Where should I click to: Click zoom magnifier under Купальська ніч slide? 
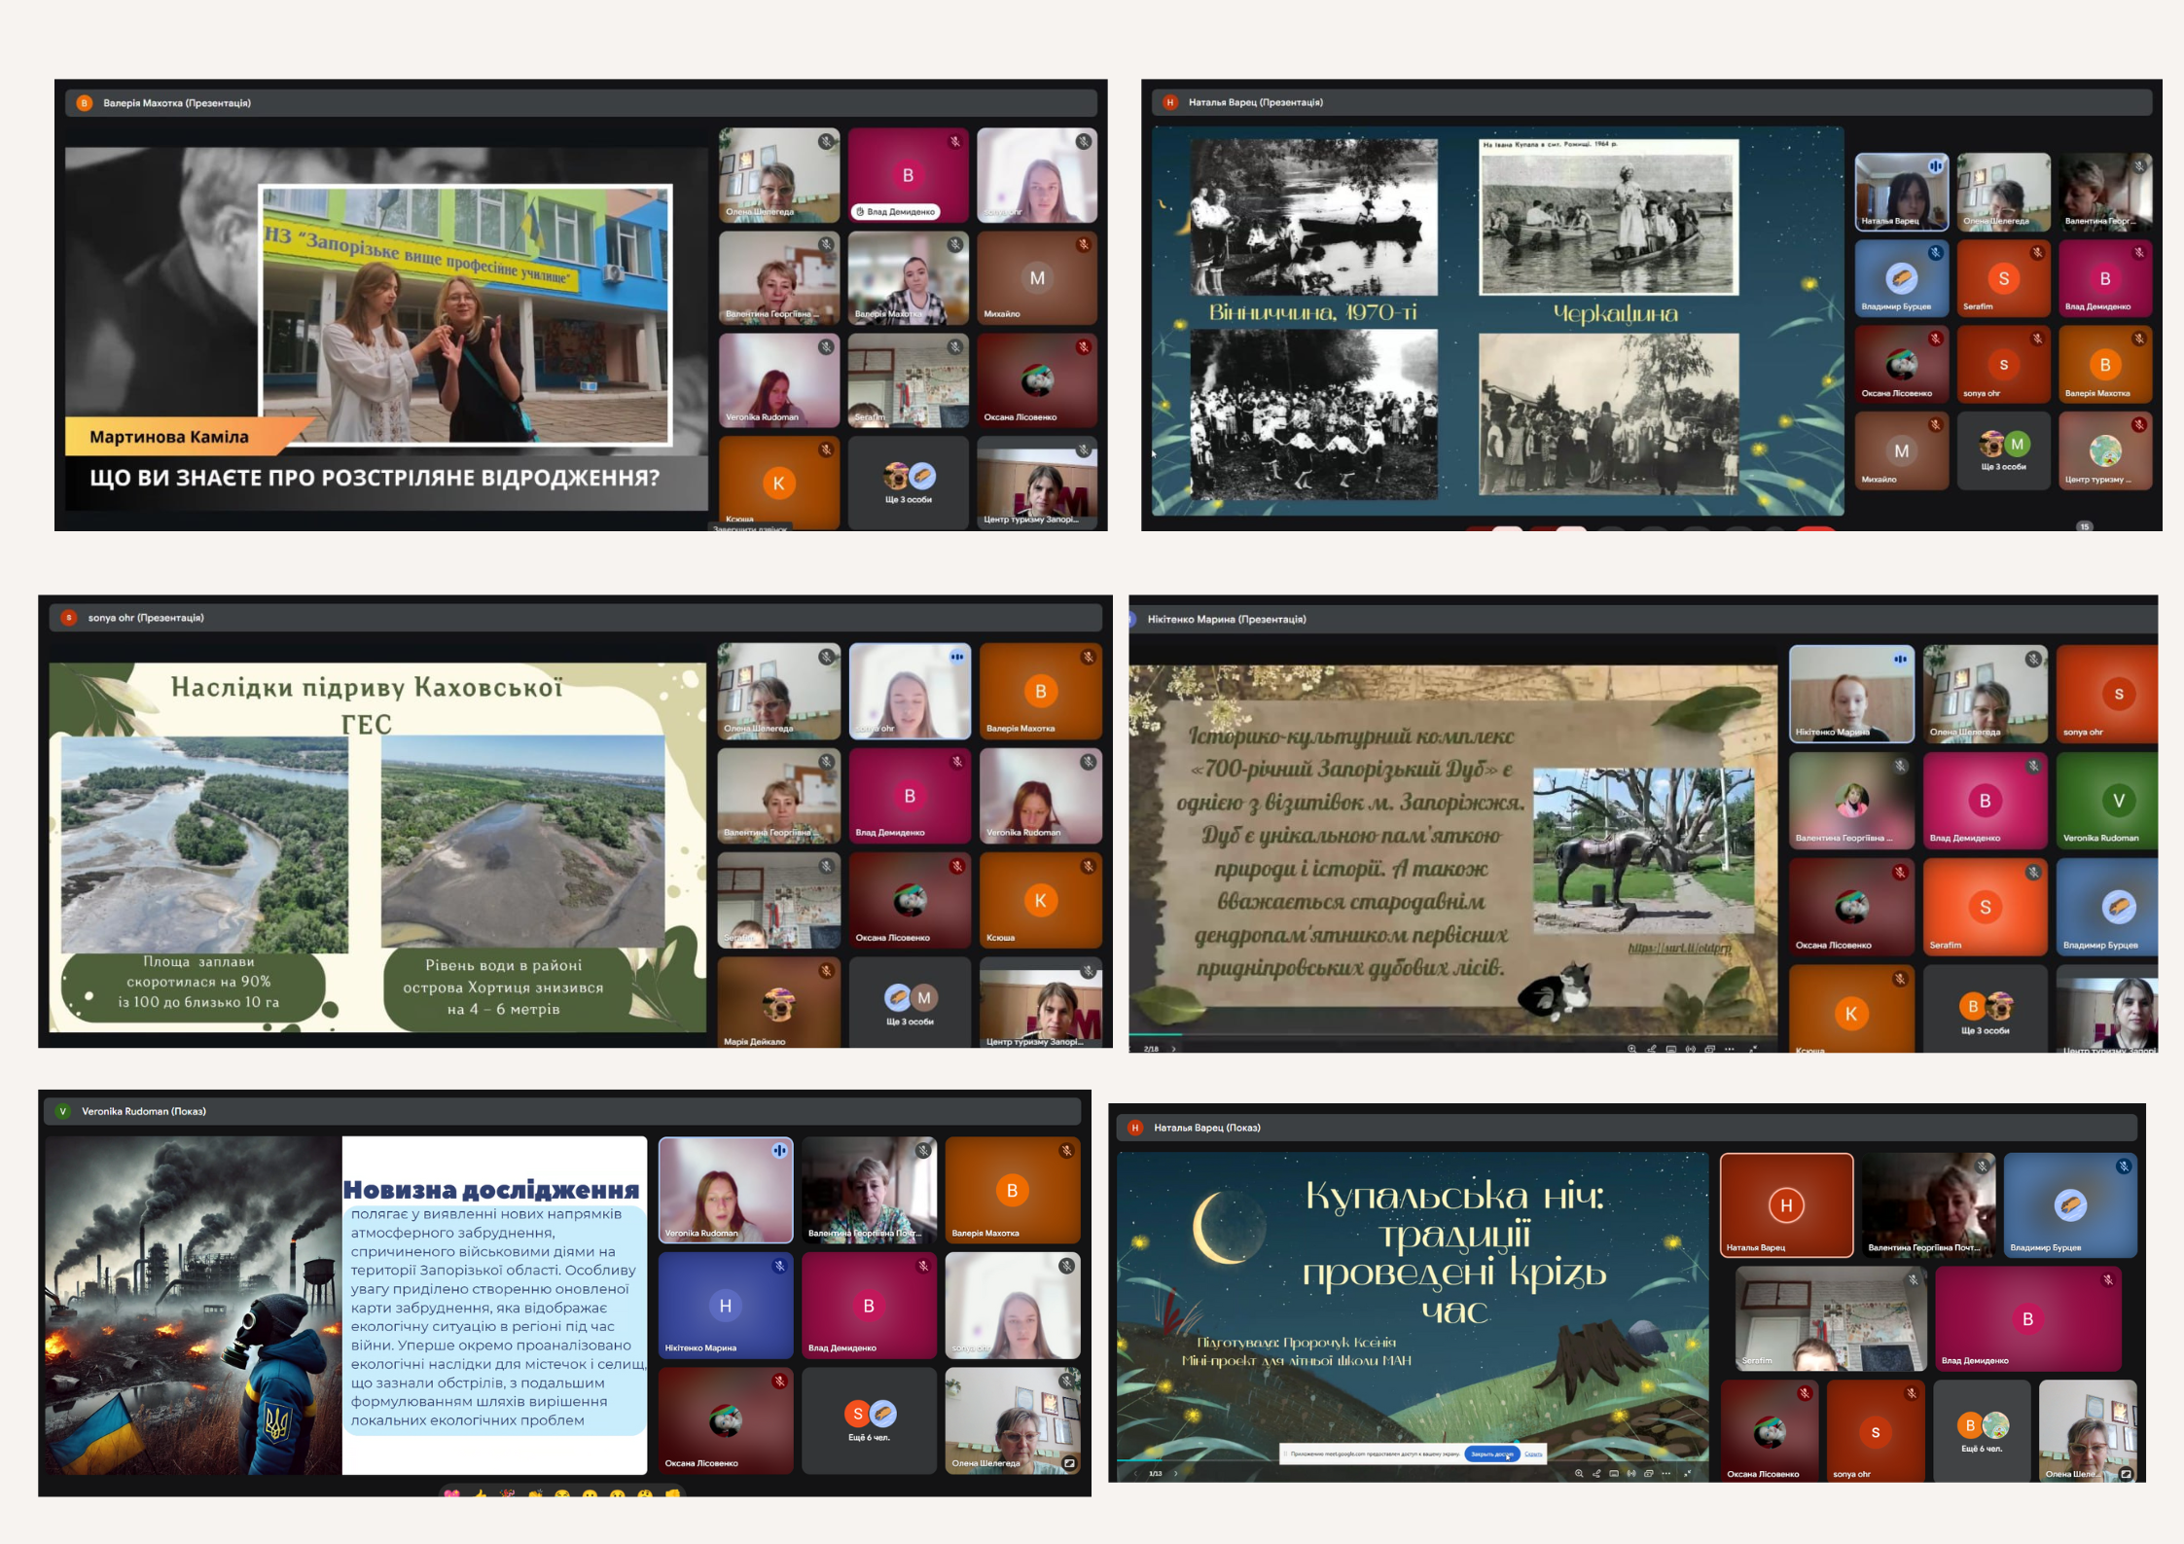(1579, 1473)
